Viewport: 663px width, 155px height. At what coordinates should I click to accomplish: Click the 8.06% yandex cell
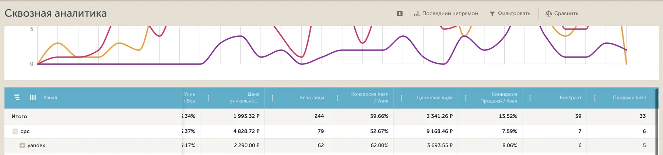[510, 145]
